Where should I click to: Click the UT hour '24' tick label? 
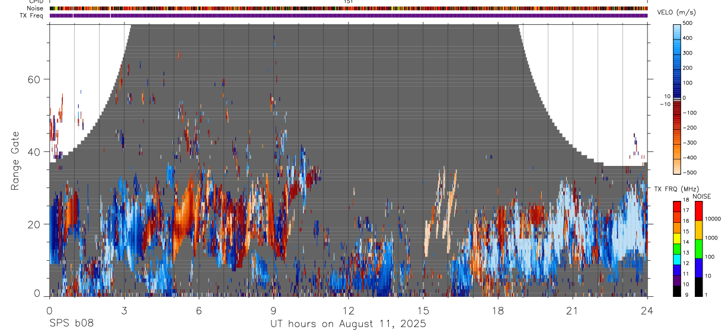647,311
